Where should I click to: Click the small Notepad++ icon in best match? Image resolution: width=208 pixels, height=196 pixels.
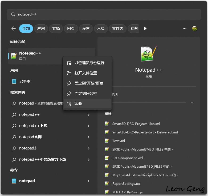tap(14, 56)
